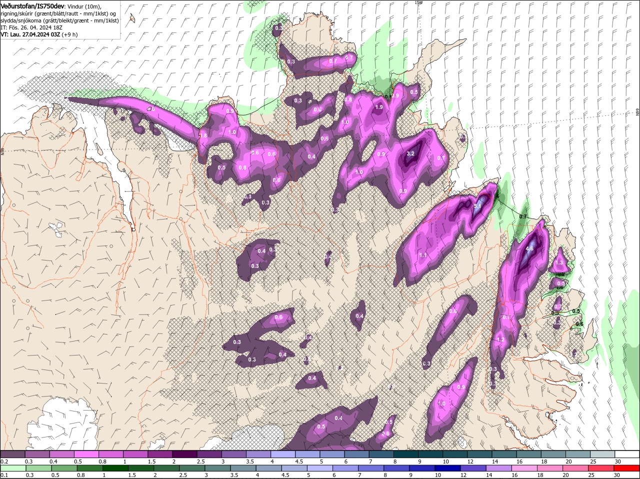Click the lavender upper swatch between 4 and 4.5
This screenshot has width=640, height=479.
coord(282,454)
